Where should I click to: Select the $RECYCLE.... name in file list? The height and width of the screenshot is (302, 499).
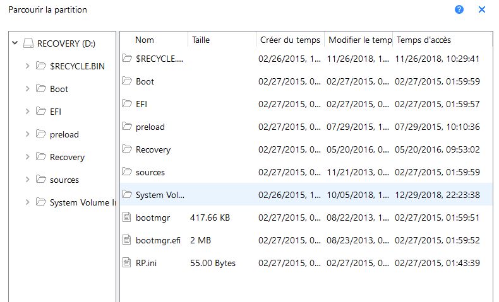(x=159, y=59)
